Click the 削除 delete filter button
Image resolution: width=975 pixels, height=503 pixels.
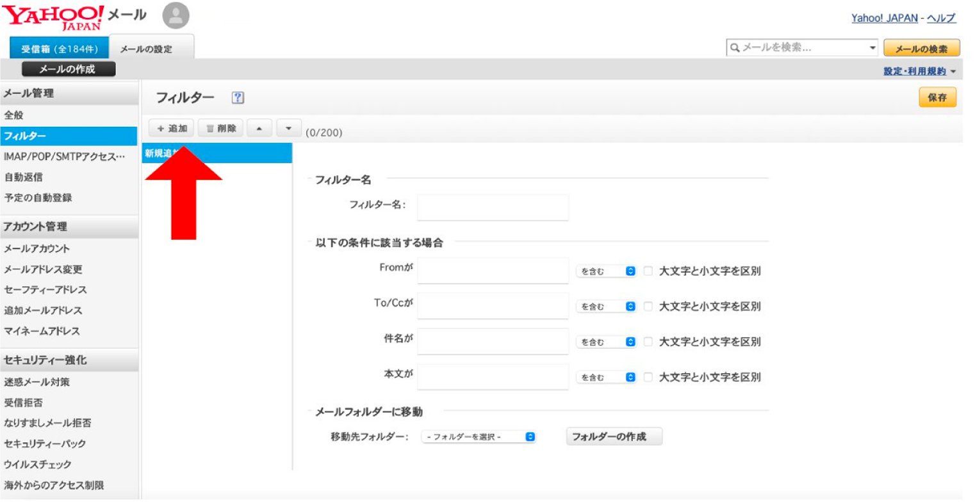tap(221, 128)
